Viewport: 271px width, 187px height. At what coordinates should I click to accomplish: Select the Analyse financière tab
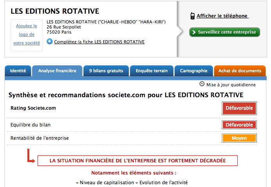pos(57,71)
